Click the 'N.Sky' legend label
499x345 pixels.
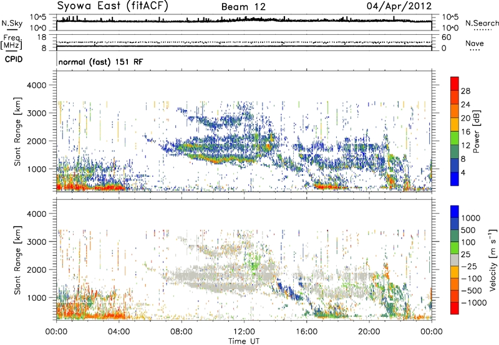(x=12, y=23)
